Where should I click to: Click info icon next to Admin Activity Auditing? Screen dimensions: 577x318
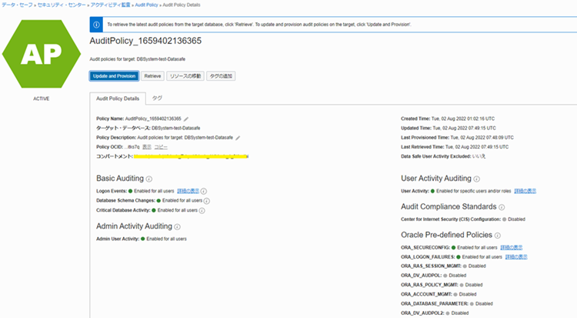[x=178, y=227]
